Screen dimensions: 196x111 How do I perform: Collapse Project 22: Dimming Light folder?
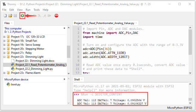(5, 57)
